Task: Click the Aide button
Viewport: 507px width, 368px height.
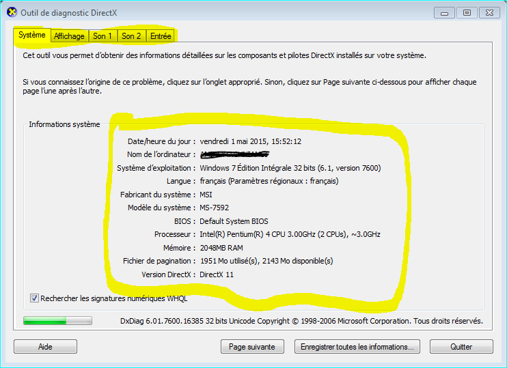Action: [45, 347]
